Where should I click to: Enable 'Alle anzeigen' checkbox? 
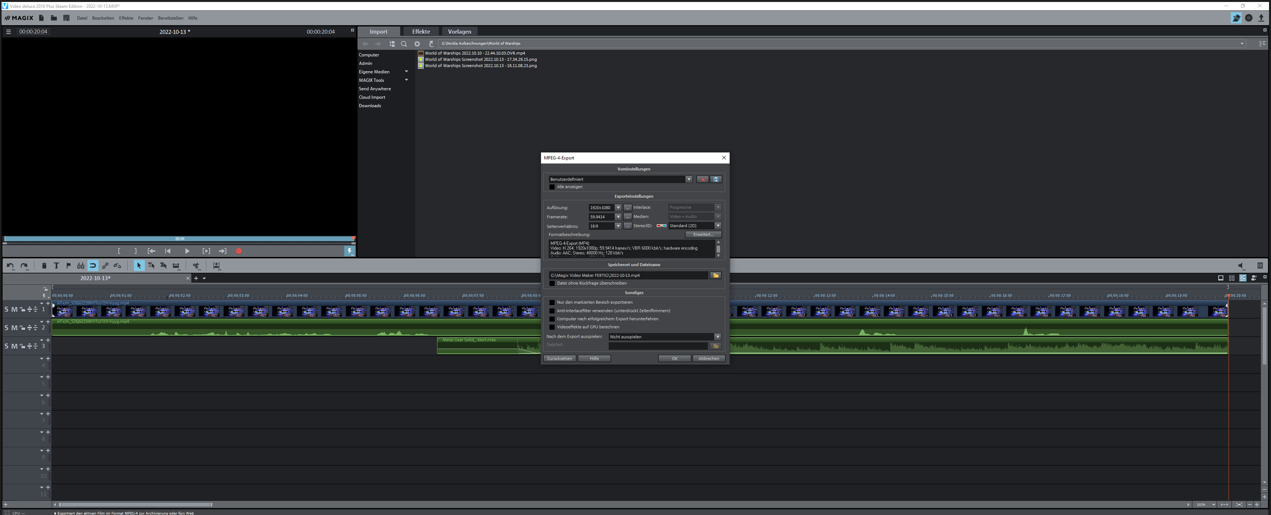[552, 187]
